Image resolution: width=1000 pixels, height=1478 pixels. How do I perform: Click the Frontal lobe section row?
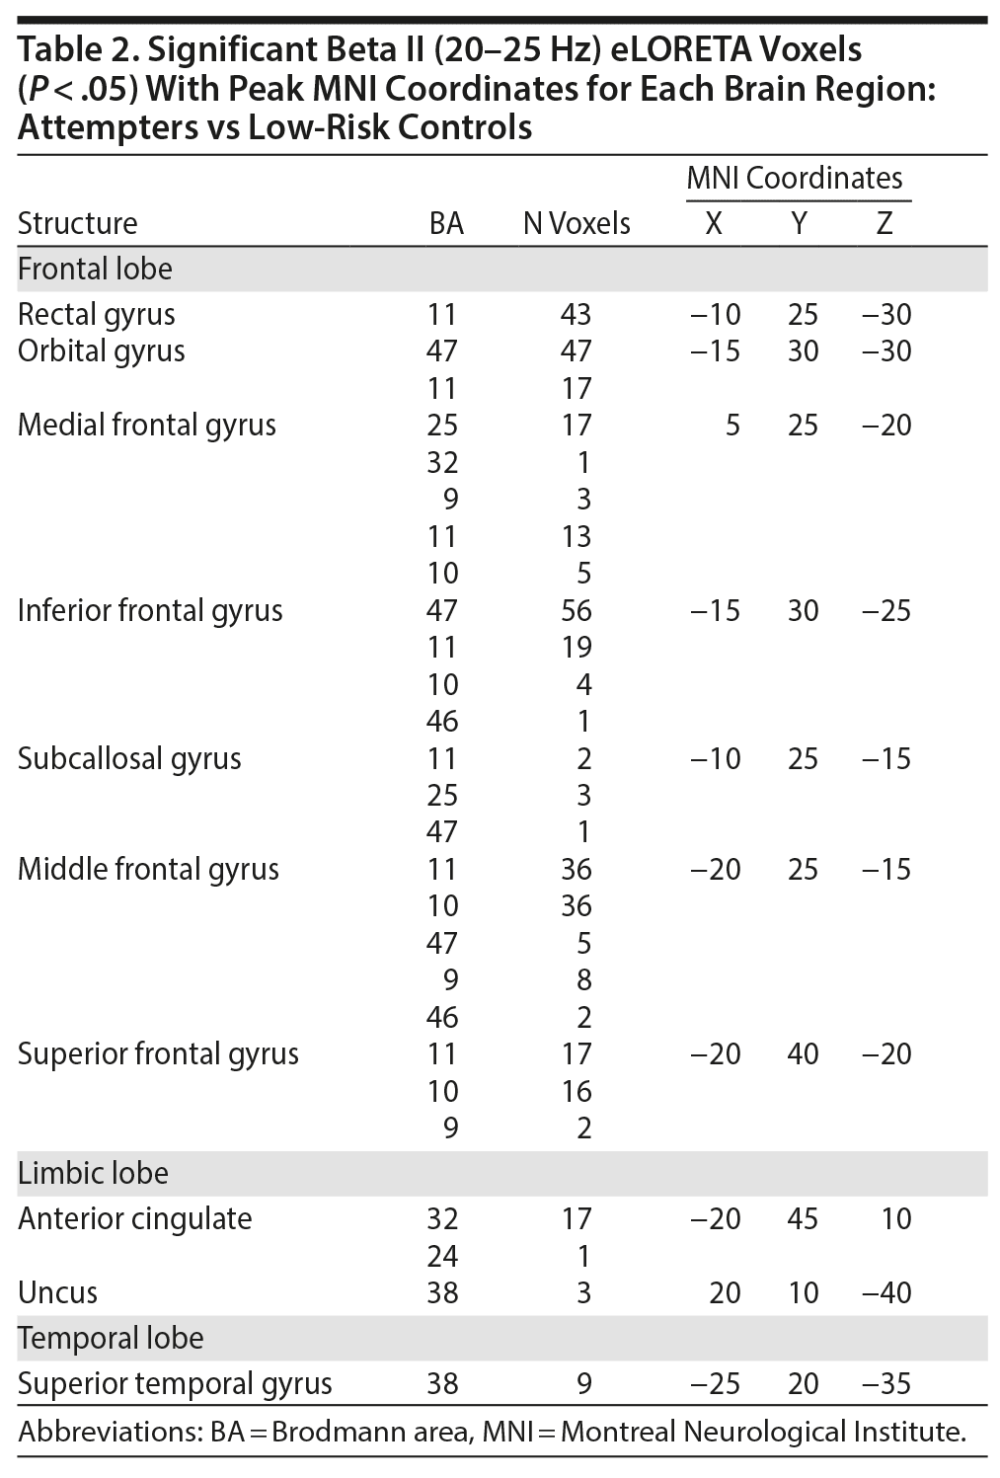click(x=95, y=269)
